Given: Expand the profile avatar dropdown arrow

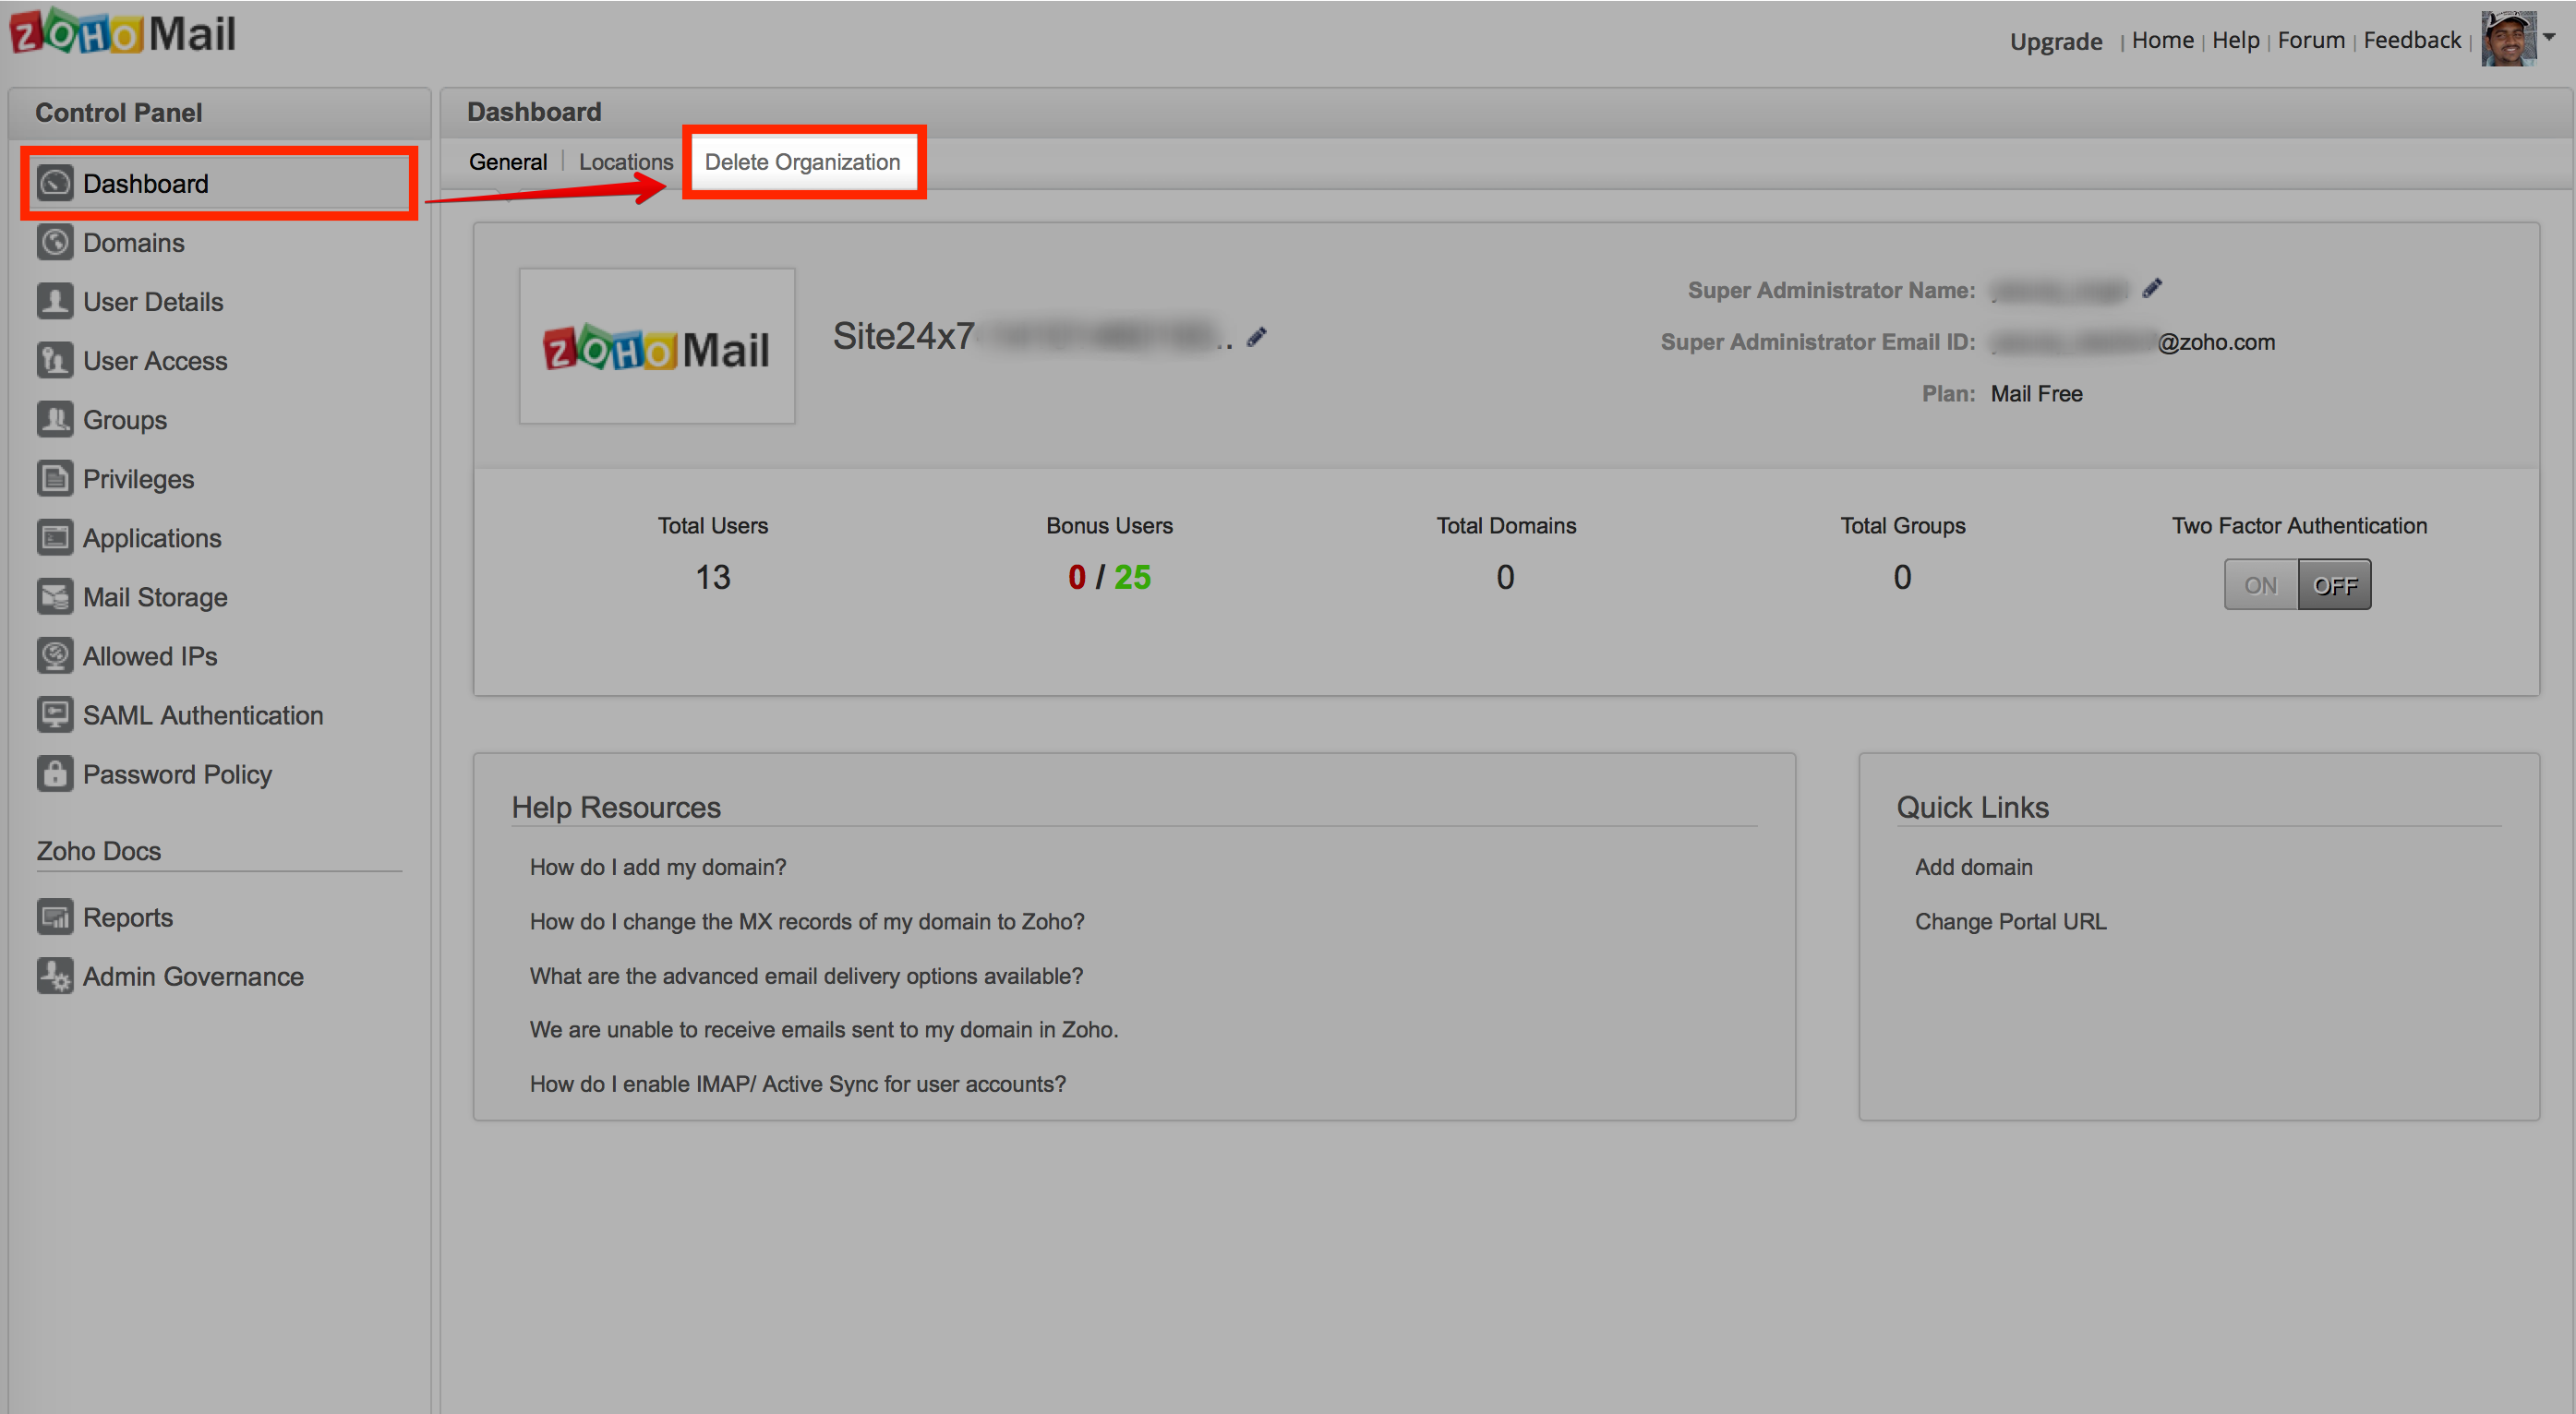Looking at the screenshot, I should click(2549, 37).
